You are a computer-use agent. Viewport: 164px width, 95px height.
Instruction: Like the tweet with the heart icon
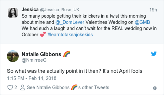10,87
